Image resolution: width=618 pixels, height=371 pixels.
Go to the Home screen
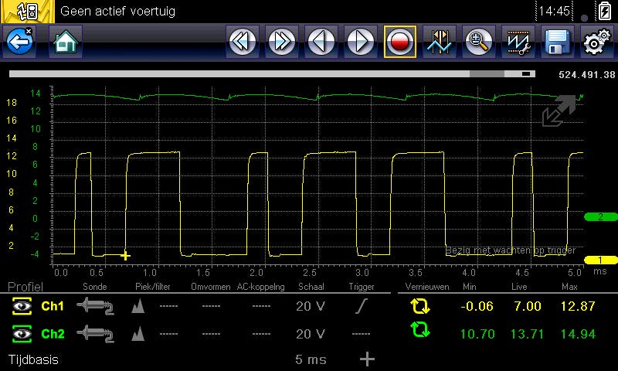(66, 43)
